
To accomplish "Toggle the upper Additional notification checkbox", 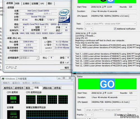I will [115, 29].
